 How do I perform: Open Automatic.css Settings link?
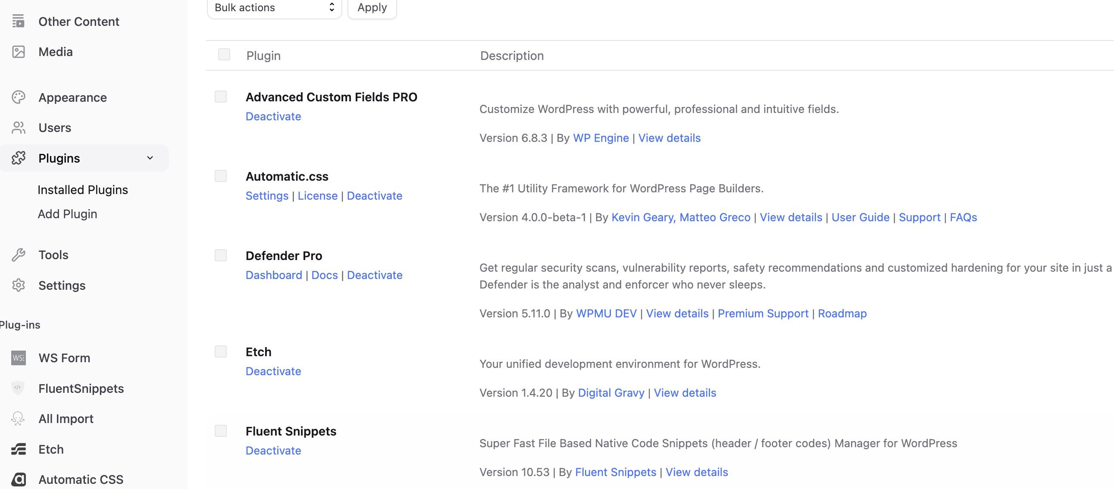point(267,196)
